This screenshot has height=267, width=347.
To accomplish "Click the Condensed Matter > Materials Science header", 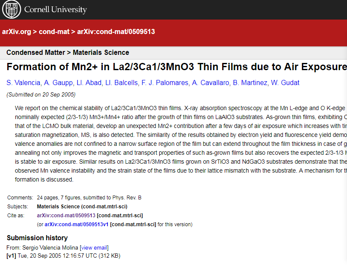I will pyautogui.click(x=68, y=53).
